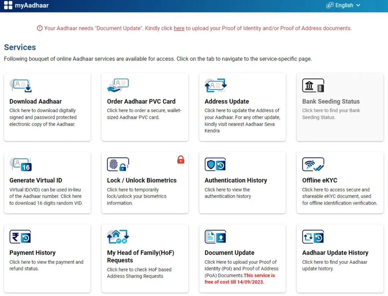This screenshot has height=296, width=388.
Task: Click the 'Services' heading
Action: coord(20,47)
